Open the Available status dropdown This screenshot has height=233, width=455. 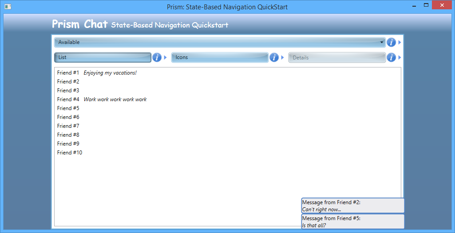(x=220, y=42)
